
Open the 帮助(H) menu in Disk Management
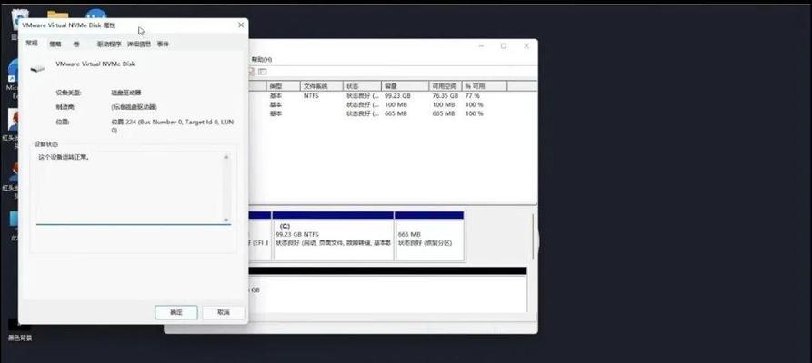click(262, 60)
